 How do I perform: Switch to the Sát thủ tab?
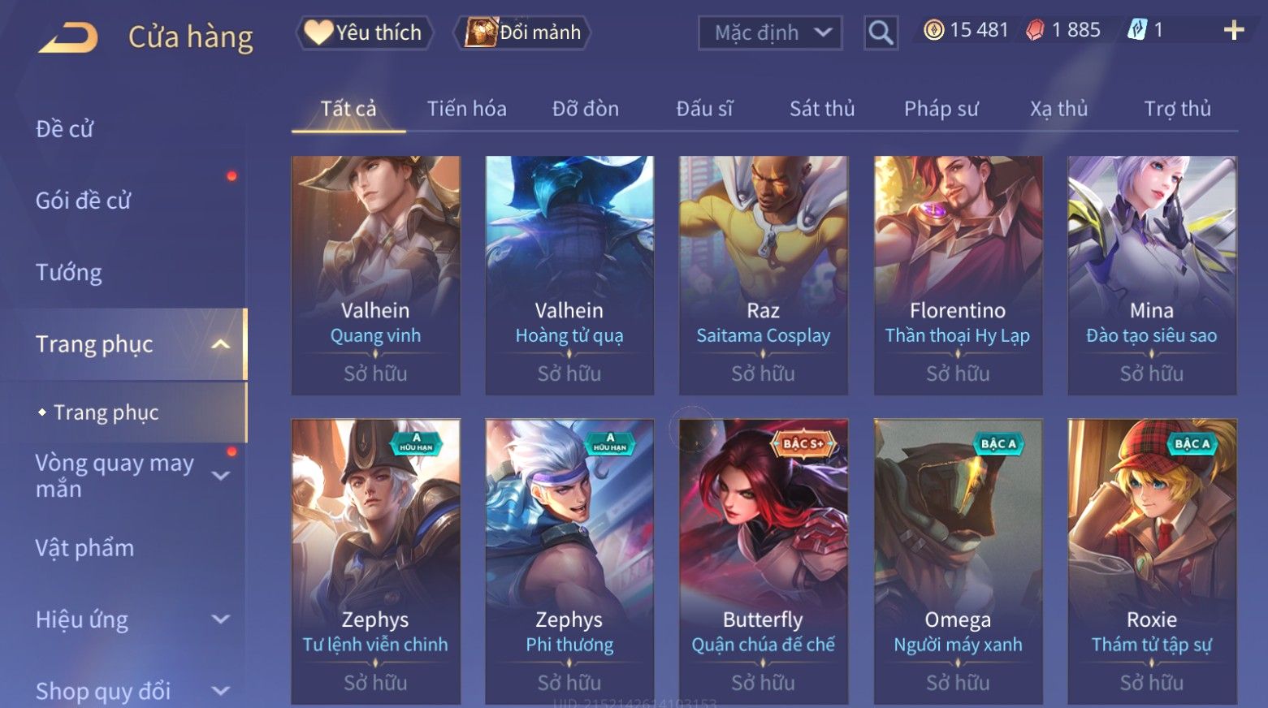[x=822, y=109]
